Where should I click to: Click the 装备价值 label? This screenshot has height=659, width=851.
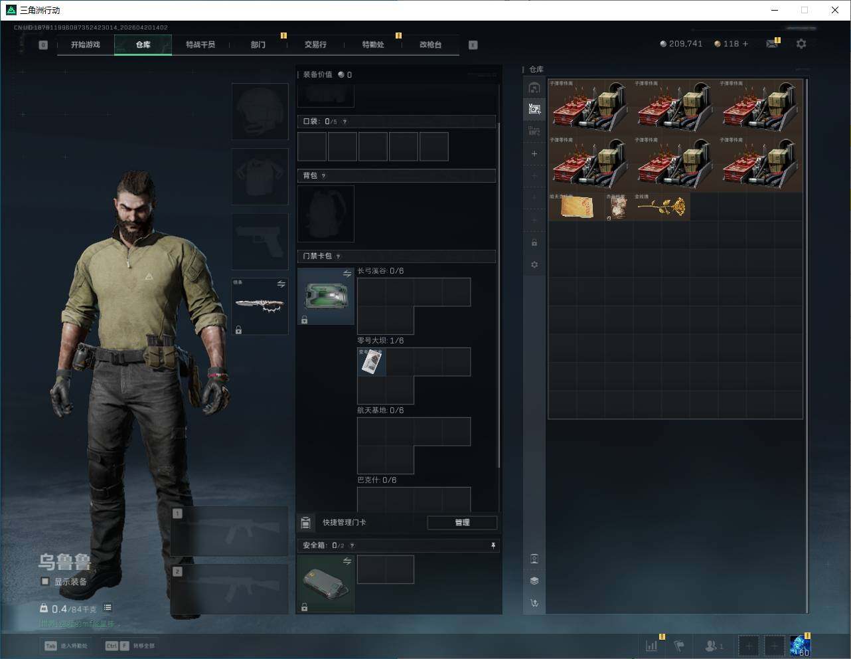[317, 74]
